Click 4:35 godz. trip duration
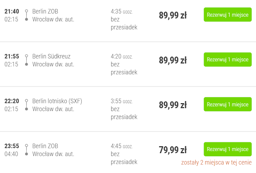Viewport: 256px width, 173px height. 122,12
